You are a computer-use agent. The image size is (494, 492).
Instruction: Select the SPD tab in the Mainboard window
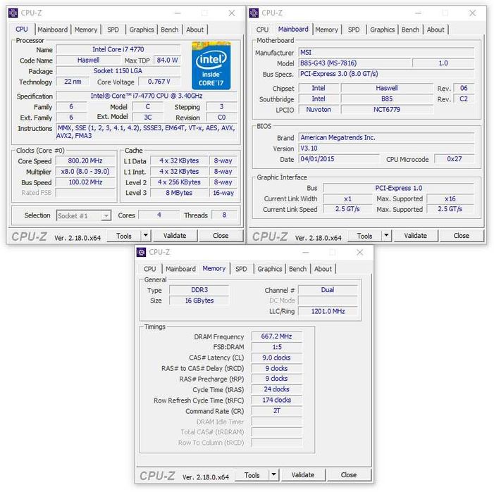tap(354, 30)
